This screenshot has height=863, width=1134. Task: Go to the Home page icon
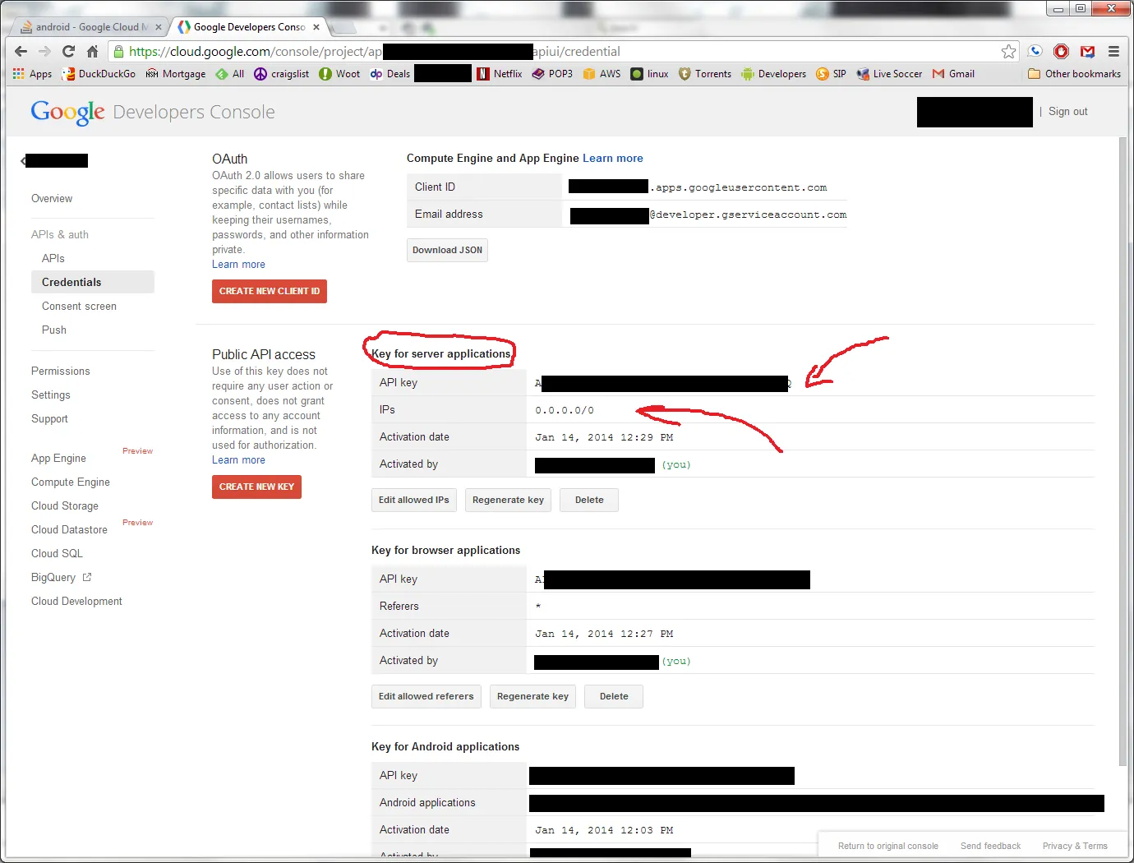[92, 51]
